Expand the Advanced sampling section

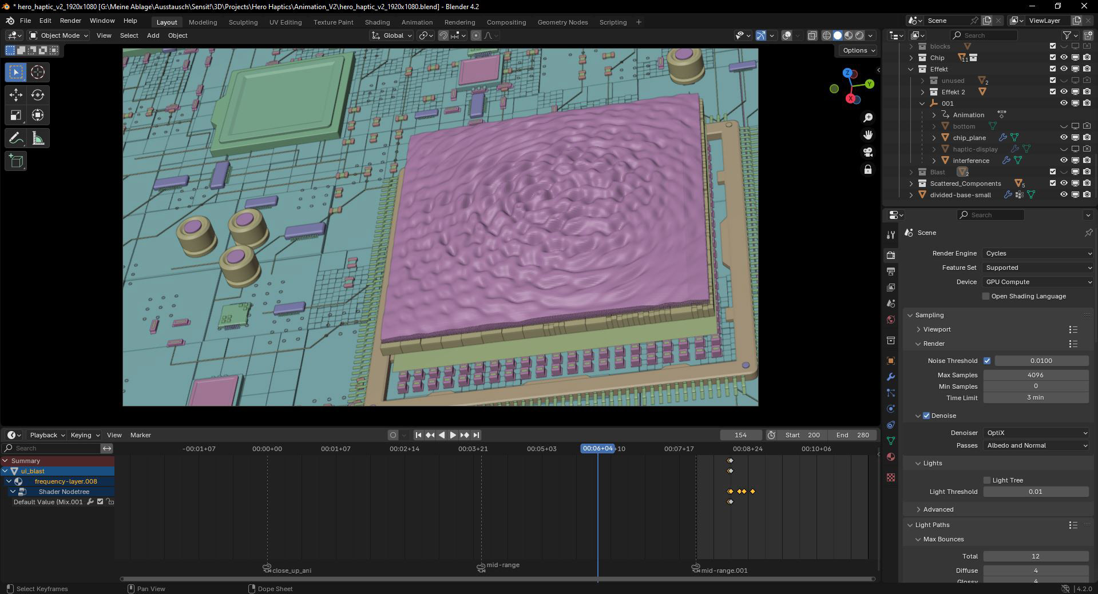point(938,509)
